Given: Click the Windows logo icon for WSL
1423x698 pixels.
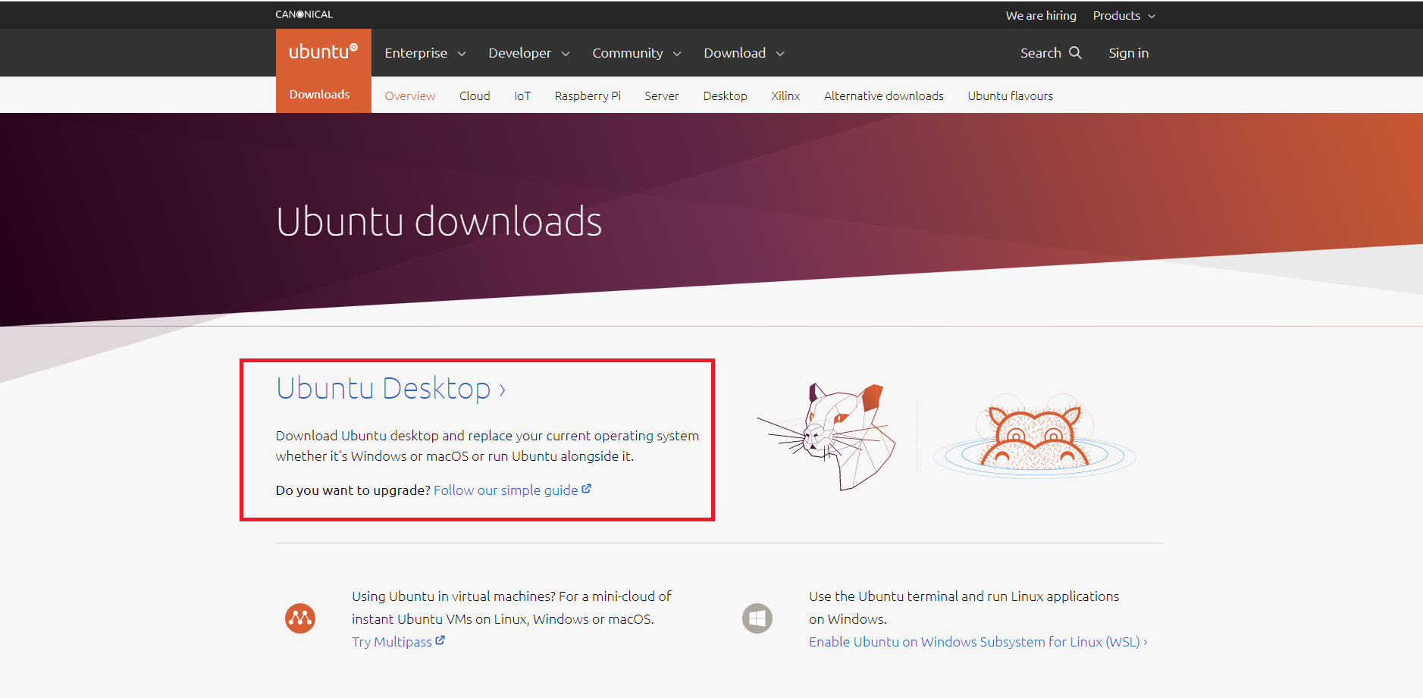Looking at the screenshot, I should coord(757,618).
